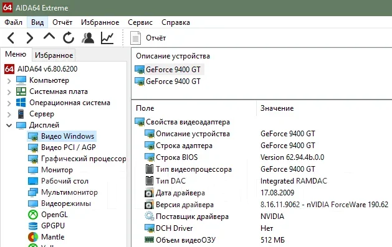Click the OpenGL Xbox-style green icon
Image resolution: width=392 pixels, height=247 pixels.
point(33,215)
